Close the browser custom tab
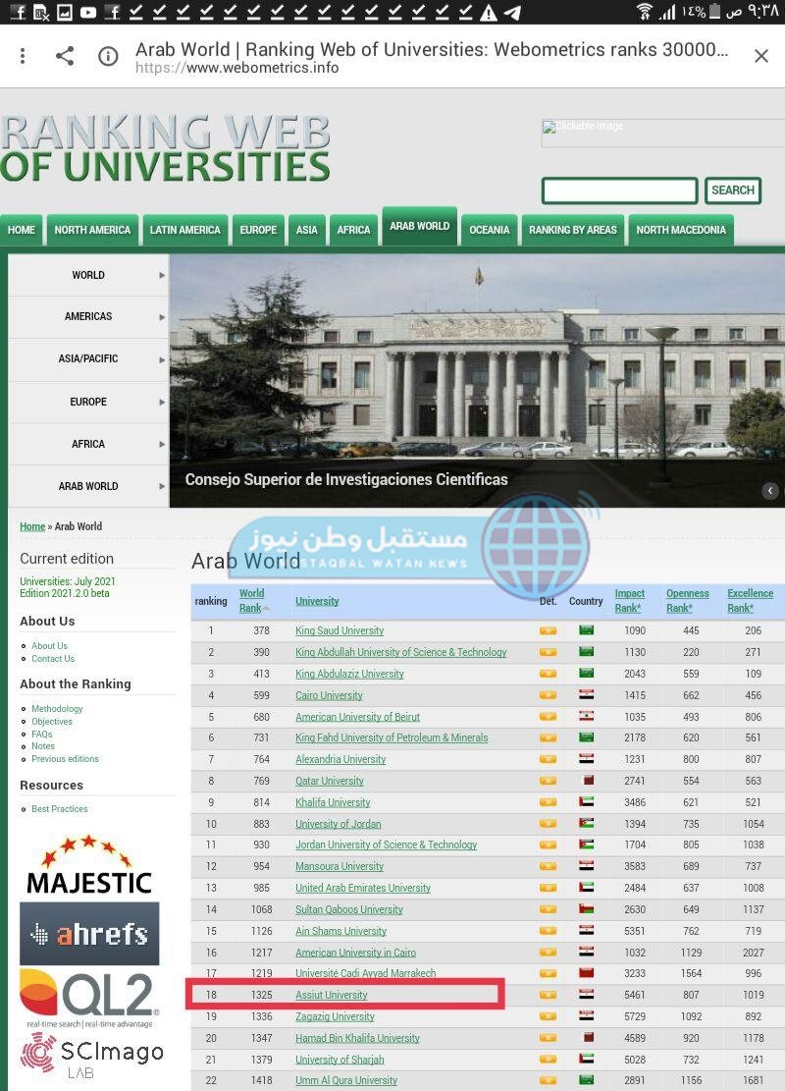This screenshot has width=785, height=1091. pyautogui.click(x=760, y=57)
